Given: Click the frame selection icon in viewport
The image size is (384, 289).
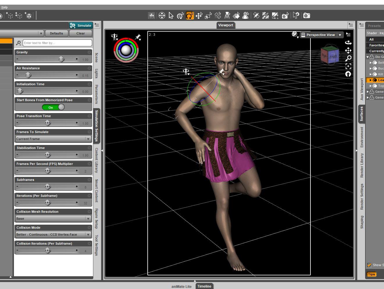Looking at the screenshot, I should tap(348, 66).
